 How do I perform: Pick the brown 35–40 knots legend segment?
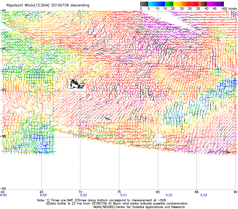[203, 4]
